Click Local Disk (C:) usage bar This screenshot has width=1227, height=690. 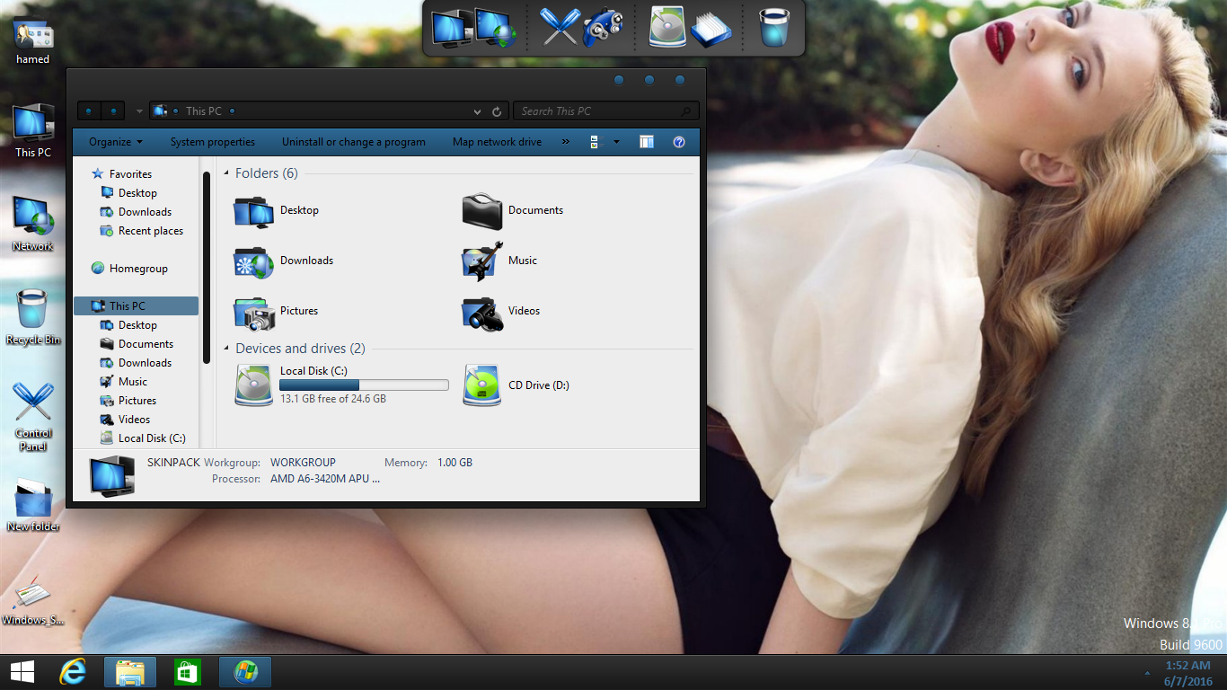coord(364,385)
